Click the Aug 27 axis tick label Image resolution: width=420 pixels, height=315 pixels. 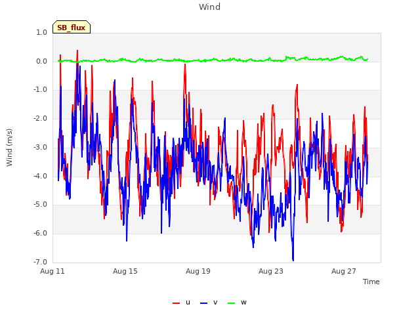click(x=344, y=271)
